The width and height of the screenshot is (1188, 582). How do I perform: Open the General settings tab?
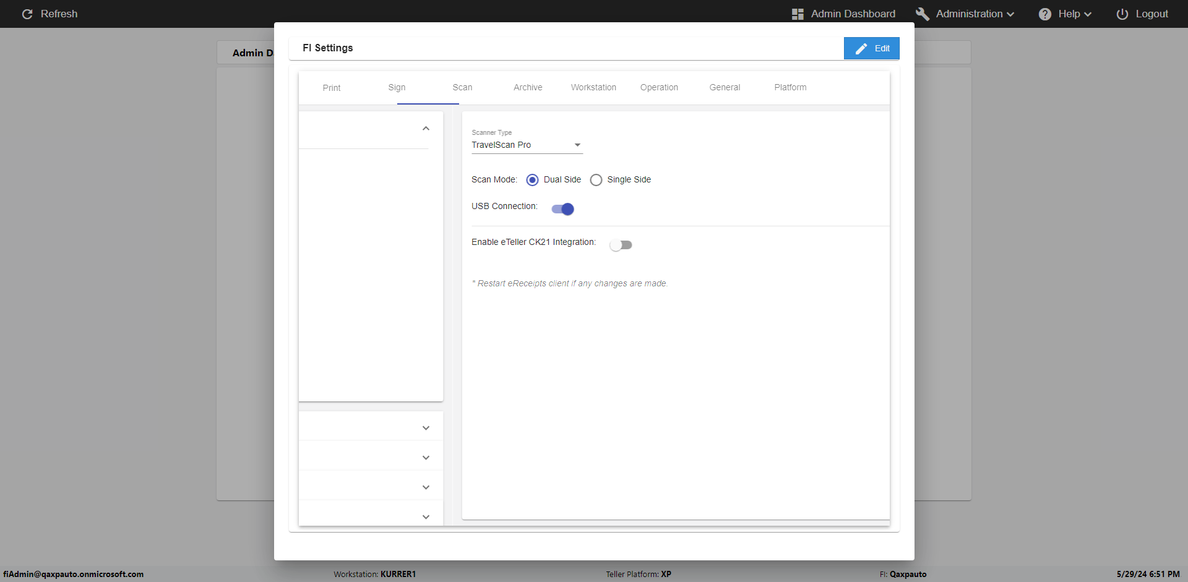tap(725, 88)
